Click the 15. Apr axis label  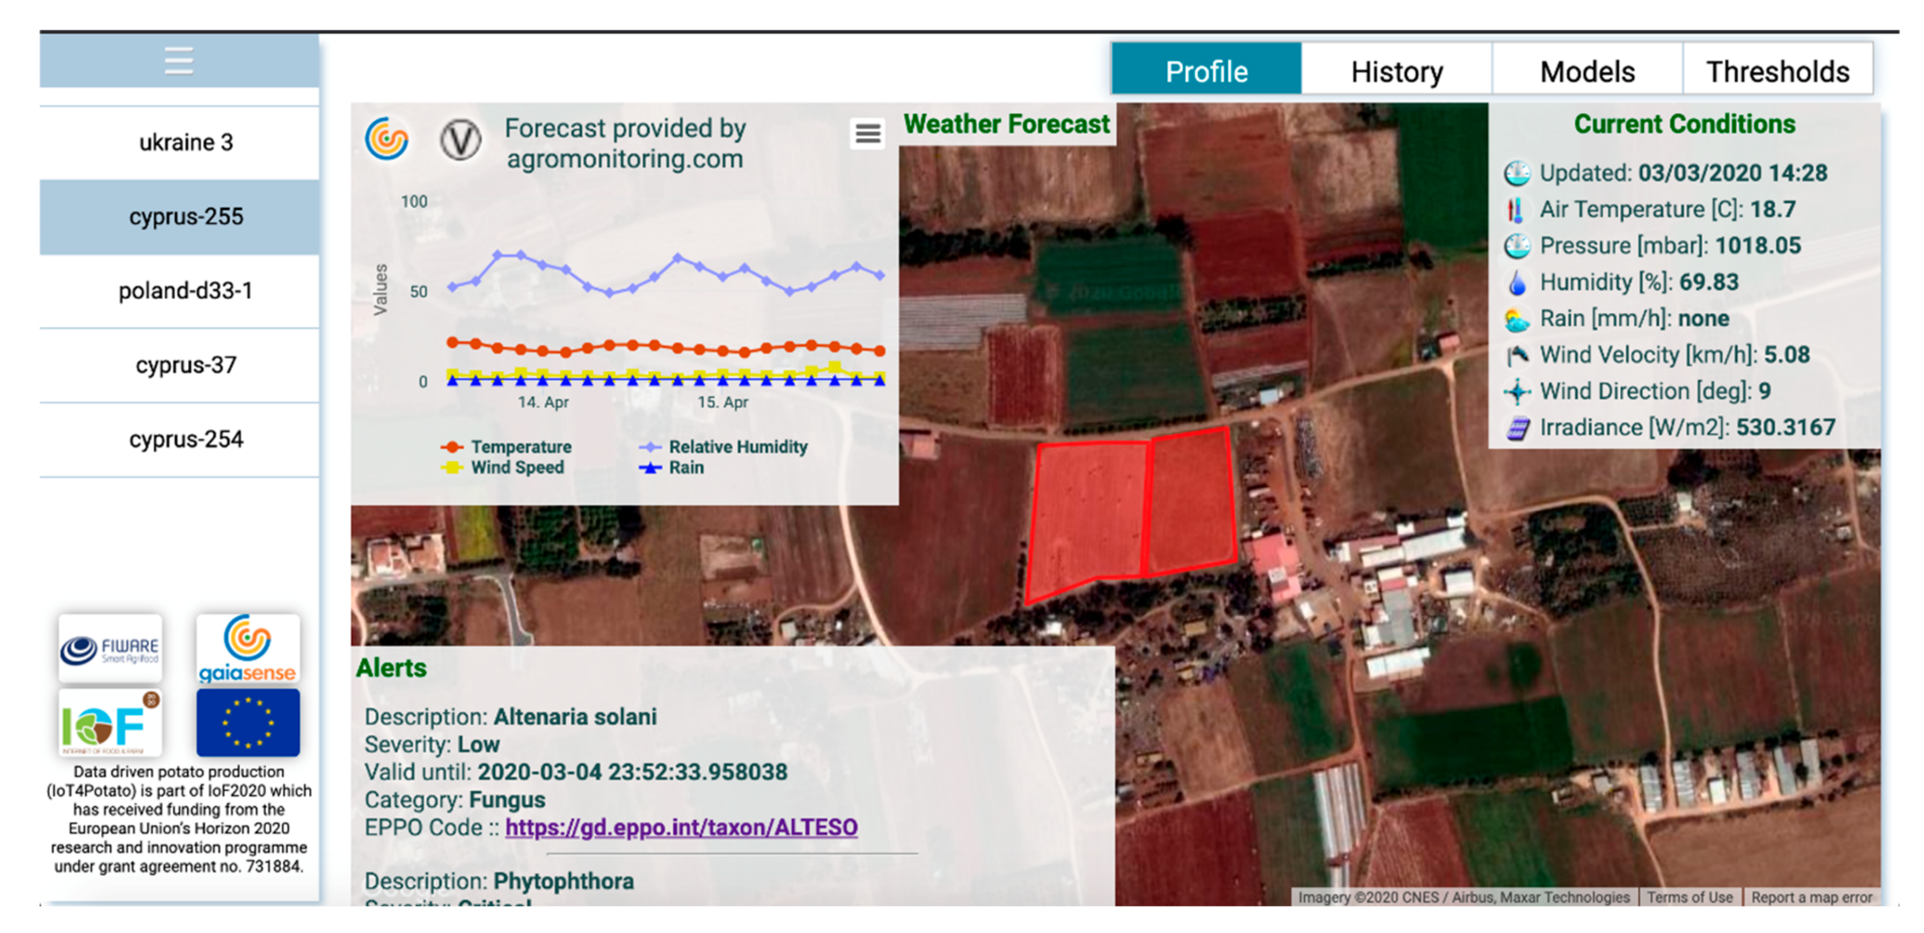pos(722,402)
